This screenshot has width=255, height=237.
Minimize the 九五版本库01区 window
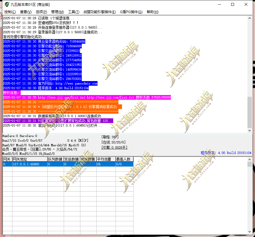219,4
